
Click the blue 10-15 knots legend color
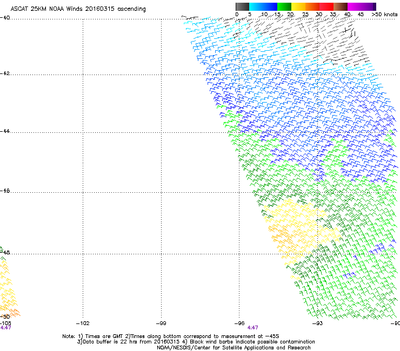click(270, 6)
